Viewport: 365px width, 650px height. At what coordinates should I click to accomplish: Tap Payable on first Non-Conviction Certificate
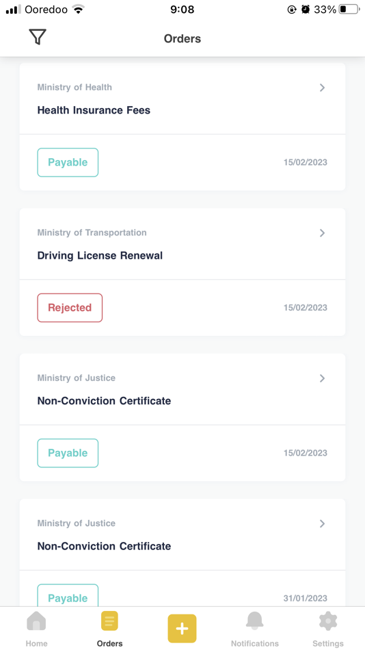point(68,453)
